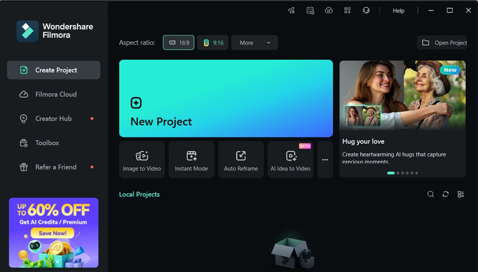478x272 pixels.
Task: Launch Image to Video tool
Action: pos(142,160)
